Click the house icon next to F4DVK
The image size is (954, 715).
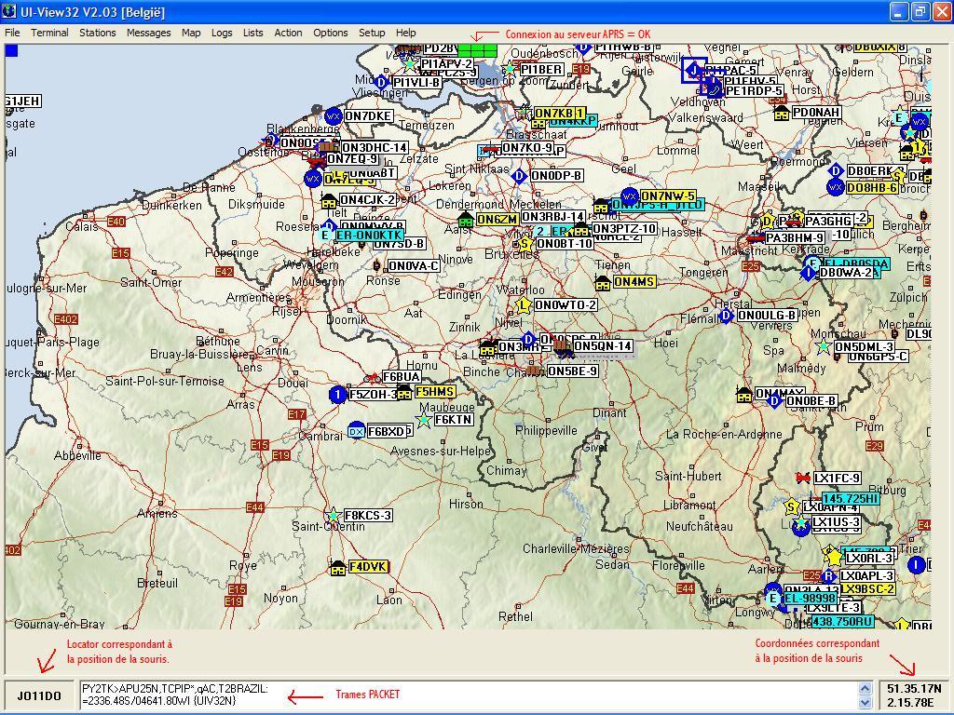tap(338, 567)
